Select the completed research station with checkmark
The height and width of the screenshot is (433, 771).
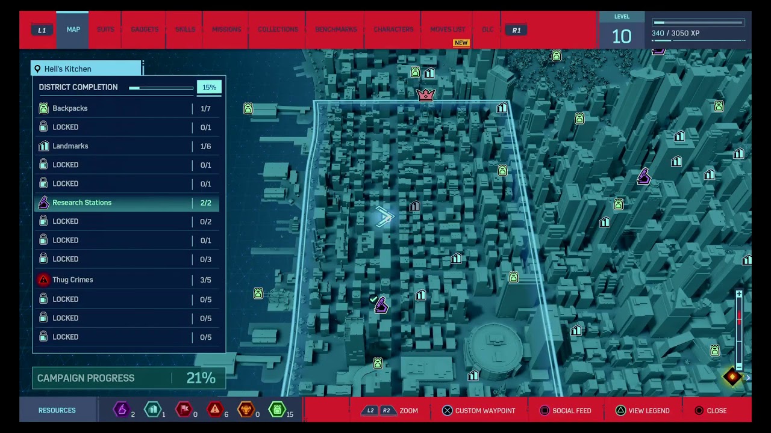point(379,305)
